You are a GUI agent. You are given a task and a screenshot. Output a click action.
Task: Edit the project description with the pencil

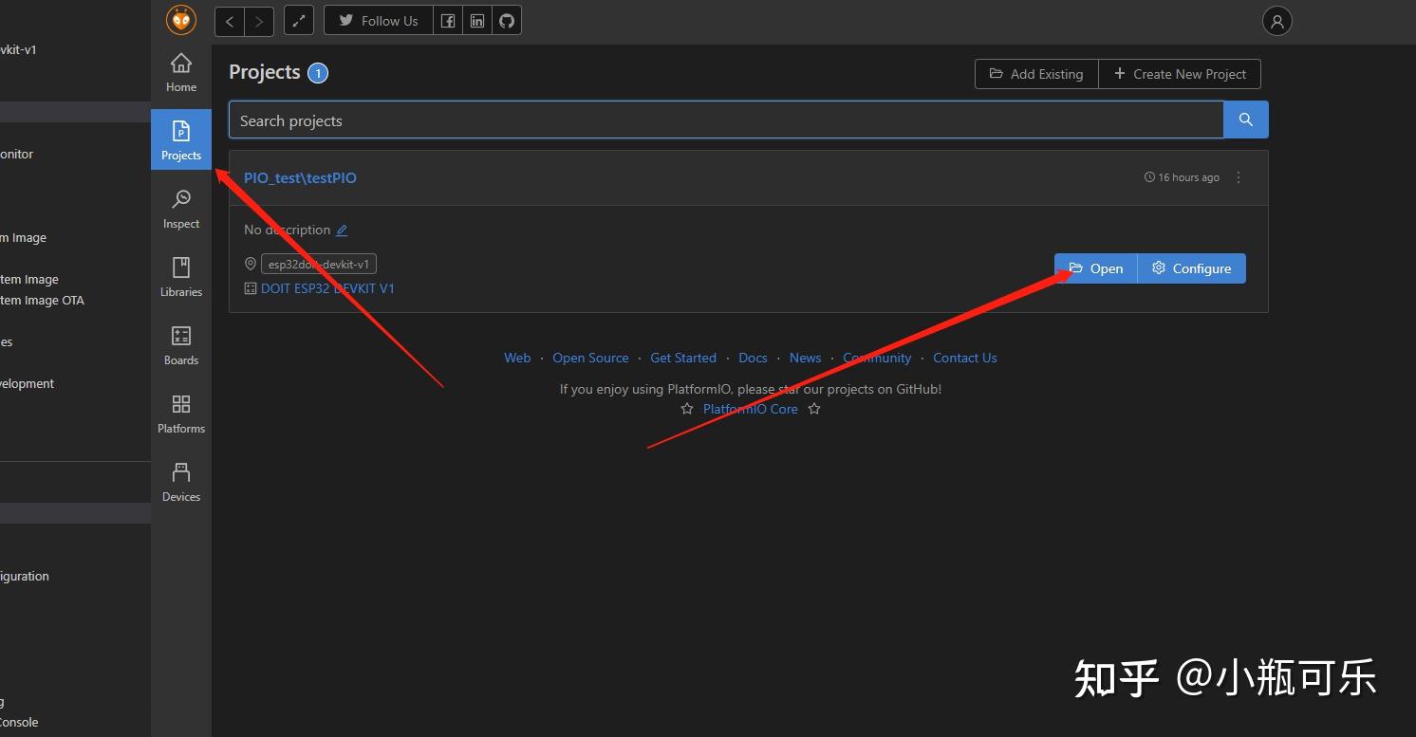pos(343,230)
